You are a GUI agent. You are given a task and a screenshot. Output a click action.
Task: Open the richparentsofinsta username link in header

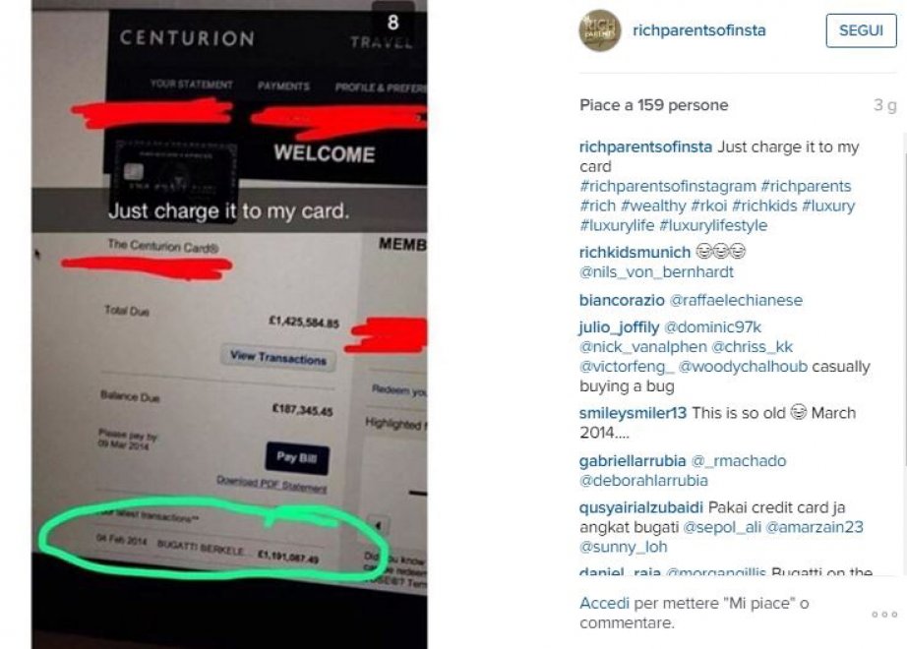[x=698, y=30]
